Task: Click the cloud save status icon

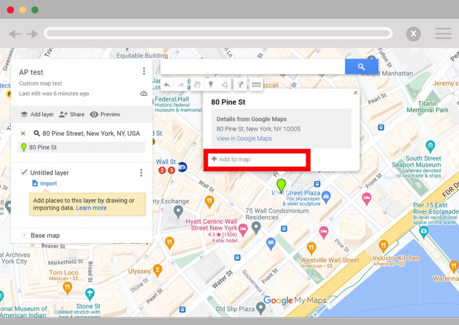Action: [143, 93]
